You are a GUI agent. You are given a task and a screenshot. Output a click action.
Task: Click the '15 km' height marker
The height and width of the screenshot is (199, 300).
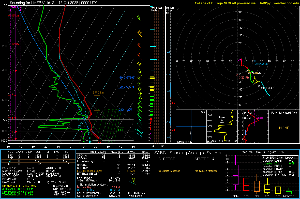15,16
